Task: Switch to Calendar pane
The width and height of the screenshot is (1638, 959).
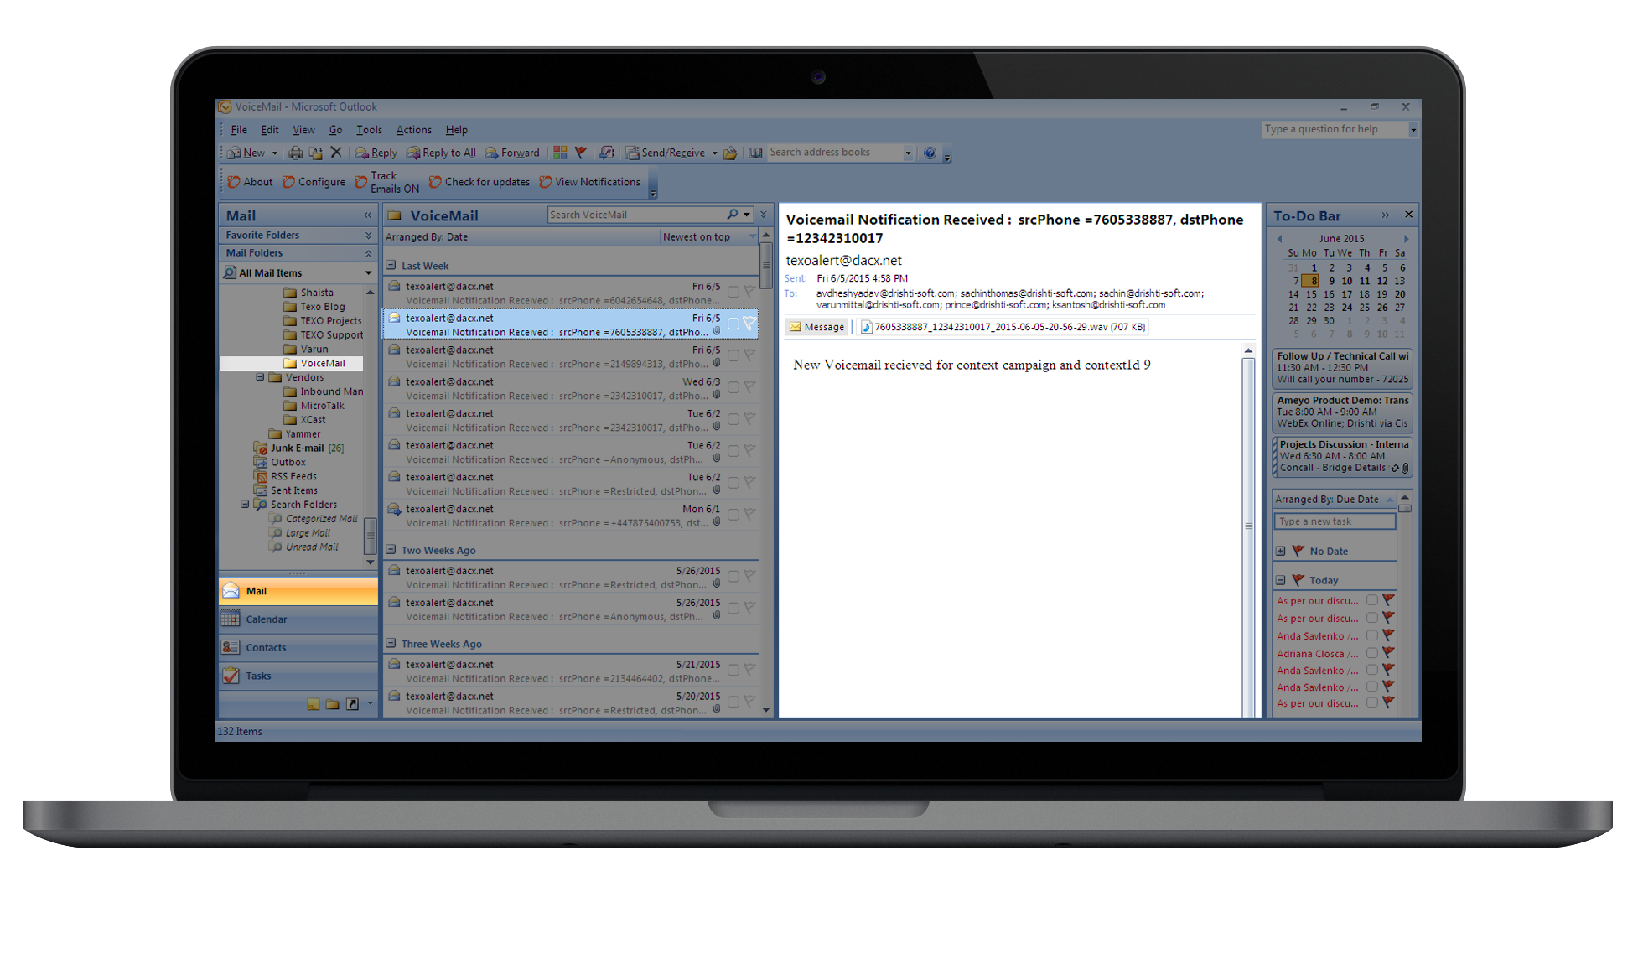Action: (298, 619)
